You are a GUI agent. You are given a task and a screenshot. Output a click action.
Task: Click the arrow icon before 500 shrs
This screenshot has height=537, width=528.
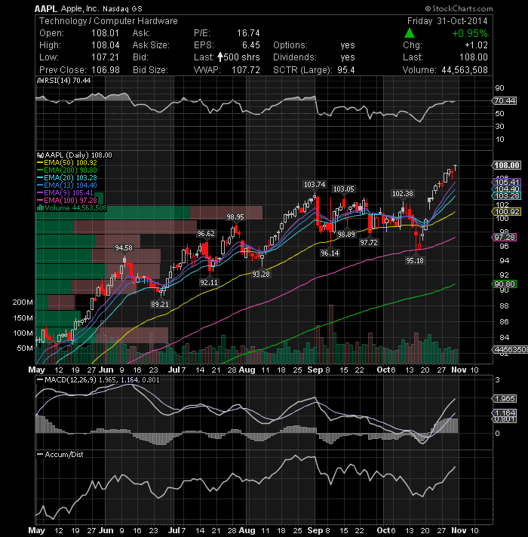coord(220,57)
